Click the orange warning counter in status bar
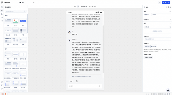Image resolution: width=172 pixels, height=95 pixels. coord(6,94)
